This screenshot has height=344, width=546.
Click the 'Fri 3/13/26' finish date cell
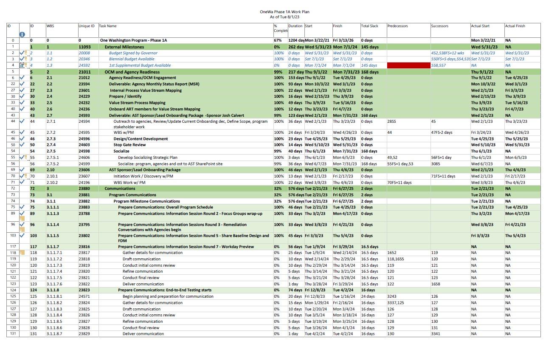(x=343, y=40)
